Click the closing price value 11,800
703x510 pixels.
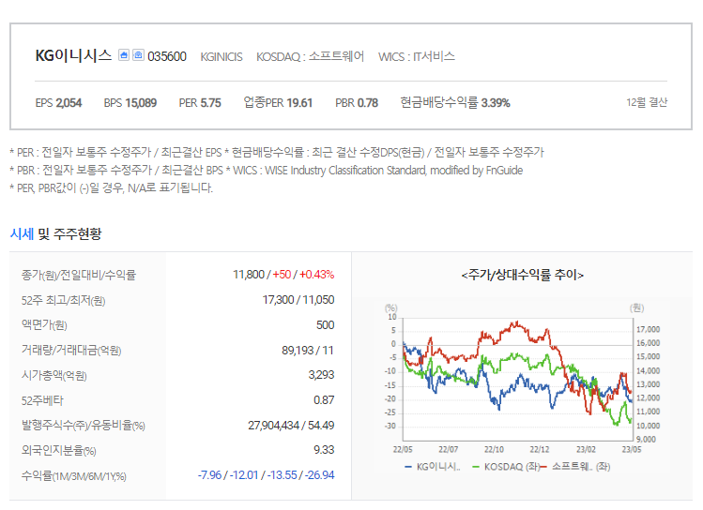[249, 275]
